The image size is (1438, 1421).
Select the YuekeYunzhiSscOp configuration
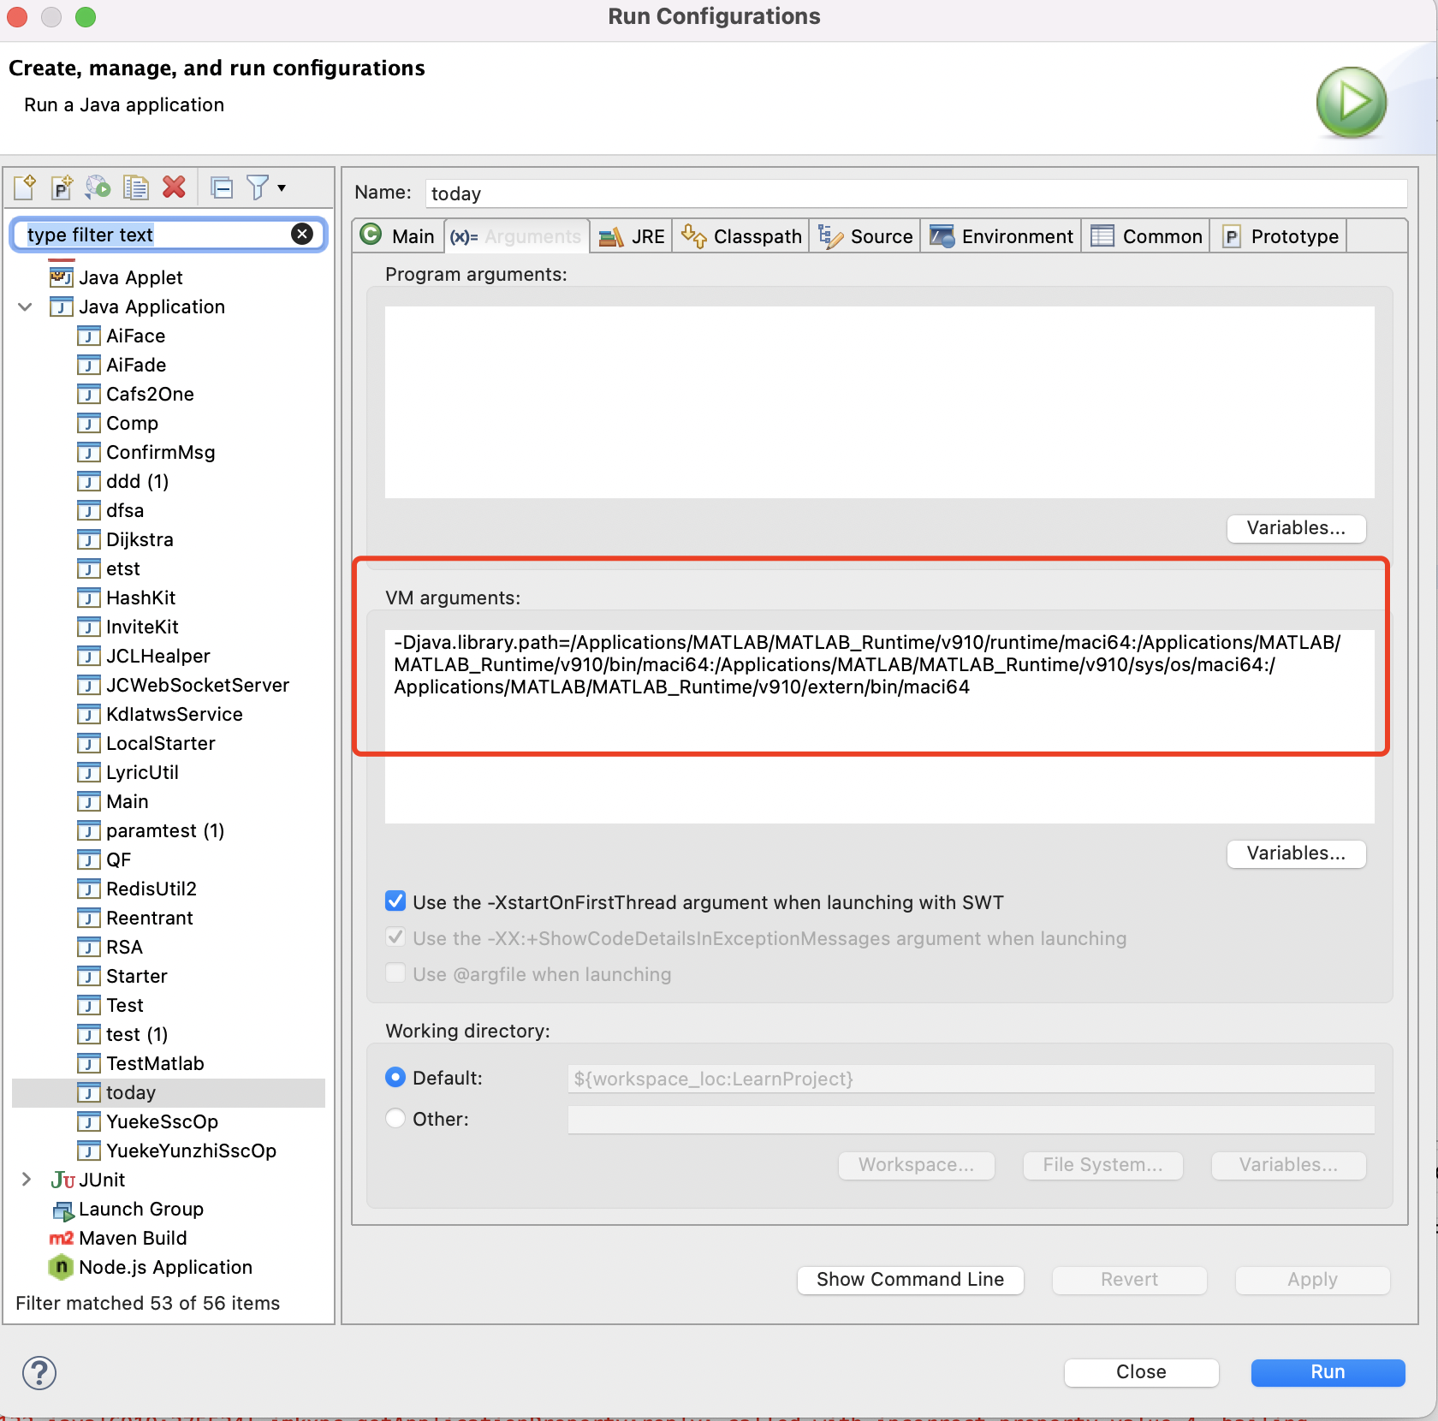[x=176, y=1150]
